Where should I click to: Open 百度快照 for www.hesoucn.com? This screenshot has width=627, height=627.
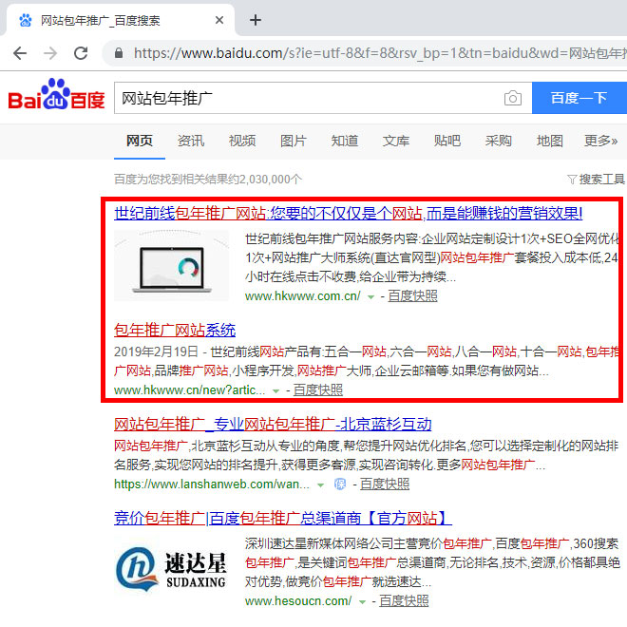404,600
